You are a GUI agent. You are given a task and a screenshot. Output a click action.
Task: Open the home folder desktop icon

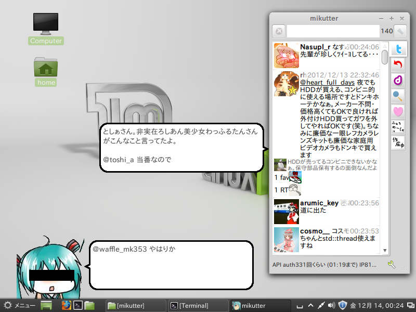tap(46, 72)
